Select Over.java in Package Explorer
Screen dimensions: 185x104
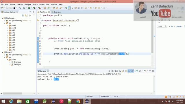click(17, 62)
